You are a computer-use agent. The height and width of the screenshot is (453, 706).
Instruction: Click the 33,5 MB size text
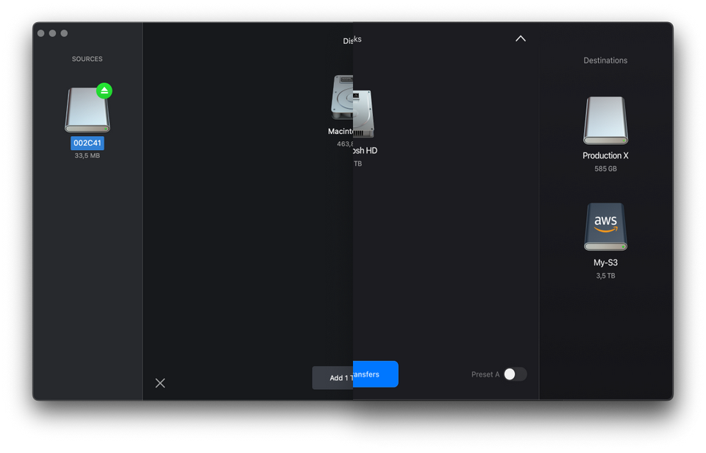tap(87, 156)
